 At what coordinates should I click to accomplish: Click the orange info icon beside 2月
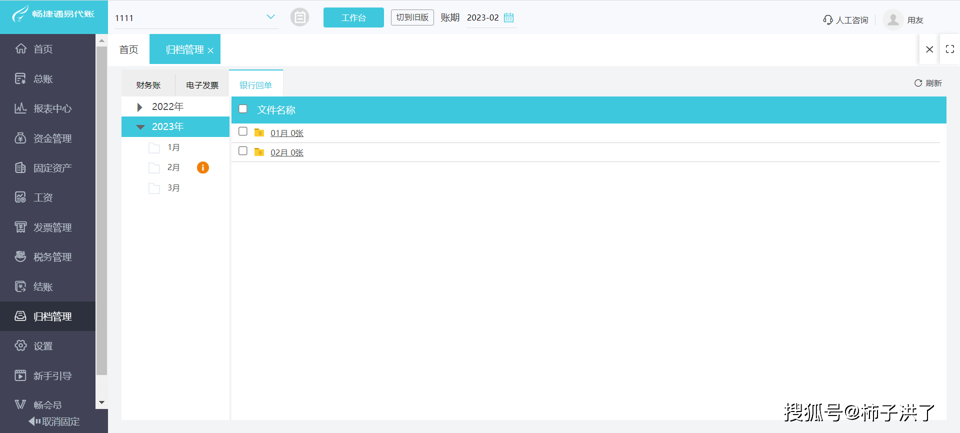tap(202, 167)
